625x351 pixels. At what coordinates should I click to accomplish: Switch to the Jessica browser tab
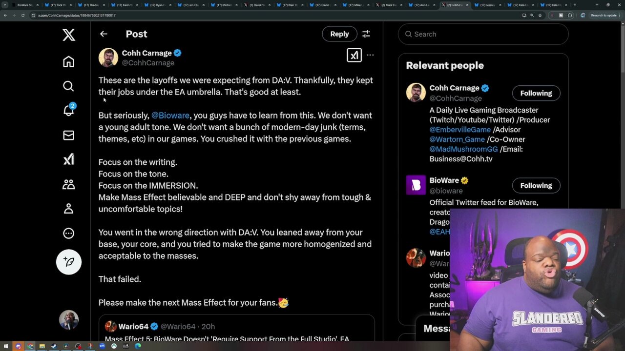pyautogui.click(x=488, y=5)
